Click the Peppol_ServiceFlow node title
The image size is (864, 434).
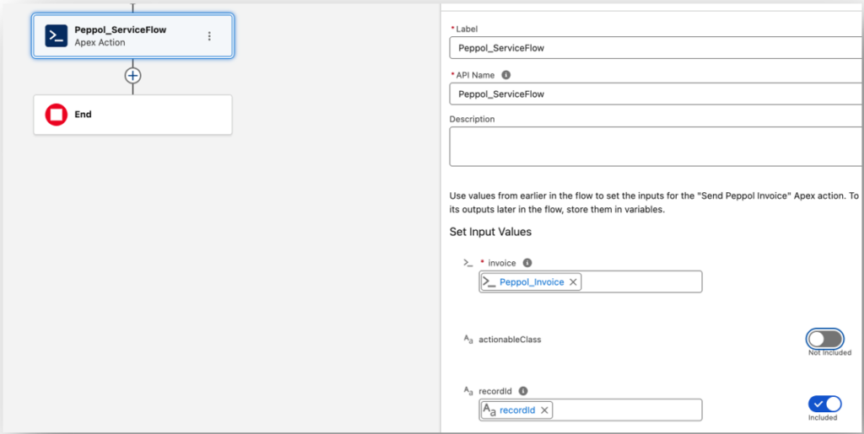120,29
